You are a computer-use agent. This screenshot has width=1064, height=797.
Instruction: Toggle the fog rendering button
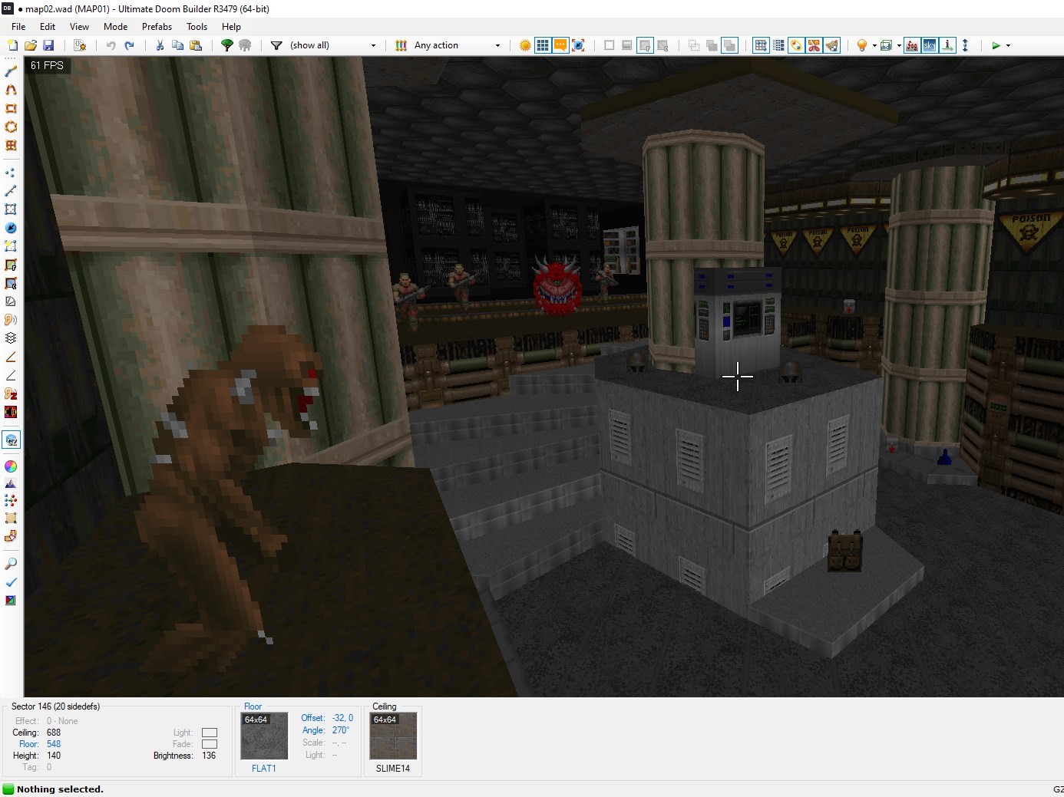pos(912,45)
